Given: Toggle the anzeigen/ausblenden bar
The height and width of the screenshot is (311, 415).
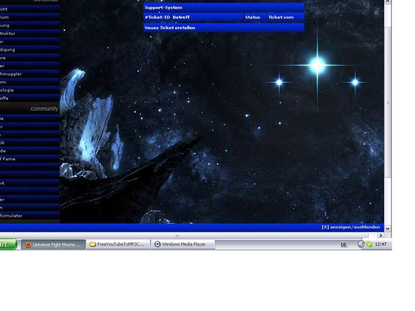Looking at the screenshot, I should (x=351, y=227).
